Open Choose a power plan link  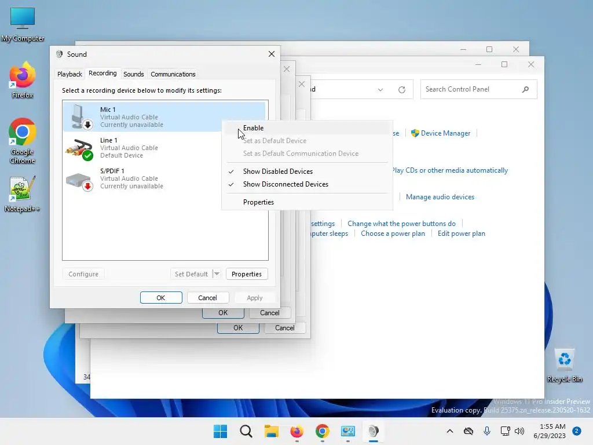tap(393, 234)
